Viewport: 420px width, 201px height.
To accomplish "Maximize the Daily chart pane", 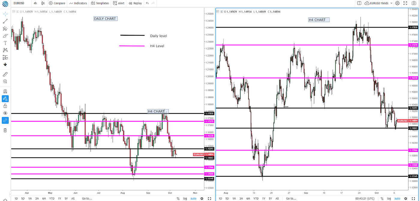I will 209,198.
